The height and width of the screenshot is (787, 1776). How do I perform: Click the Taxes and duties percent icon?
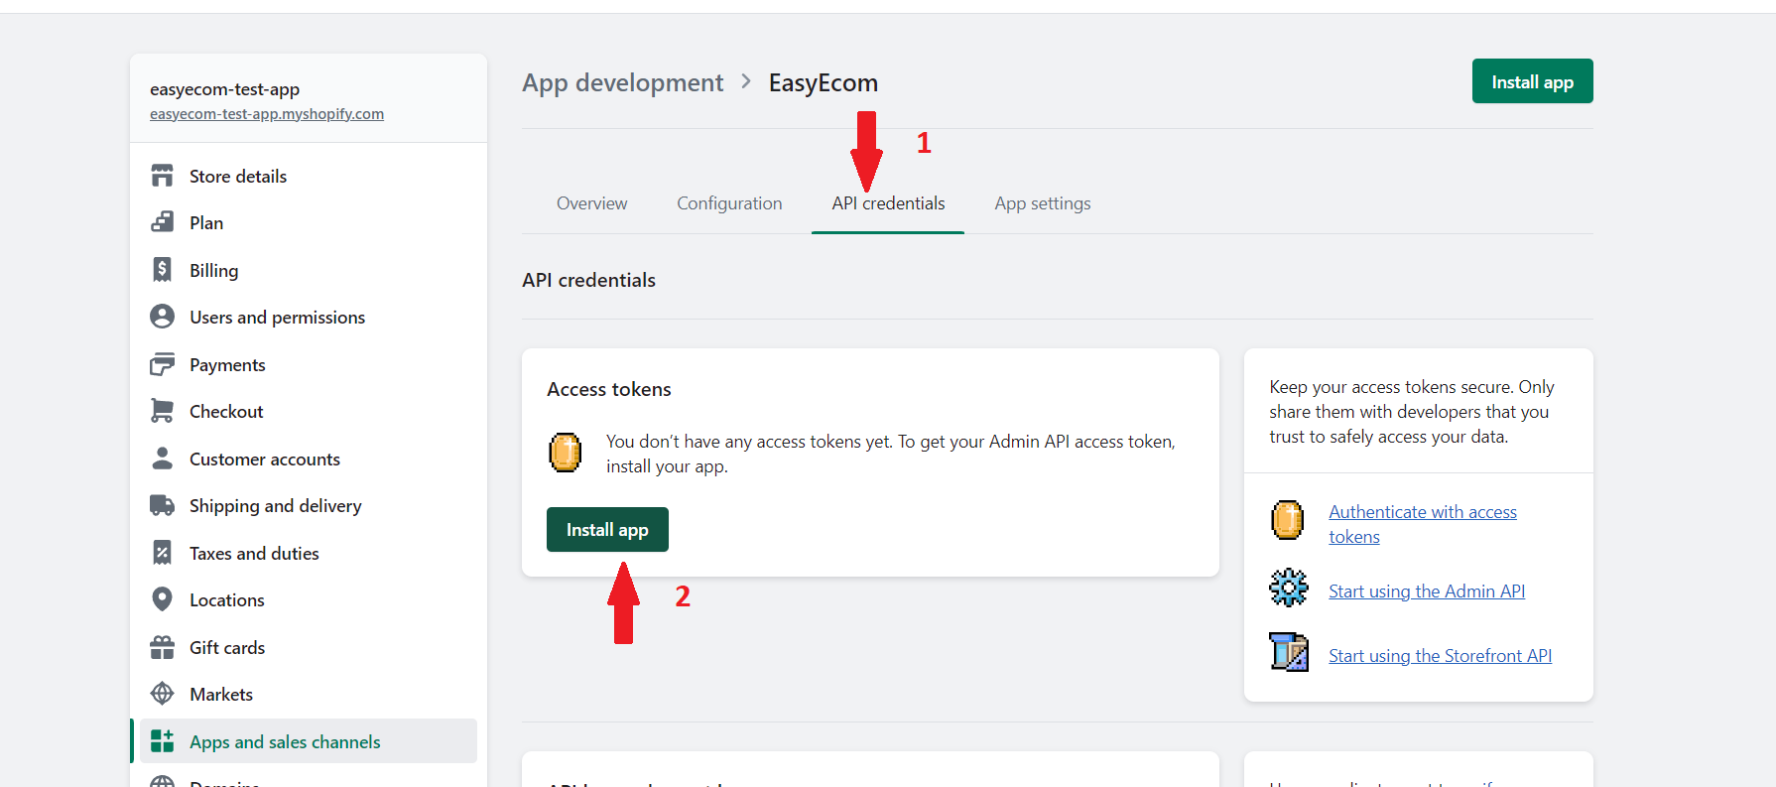coord(162,553)
